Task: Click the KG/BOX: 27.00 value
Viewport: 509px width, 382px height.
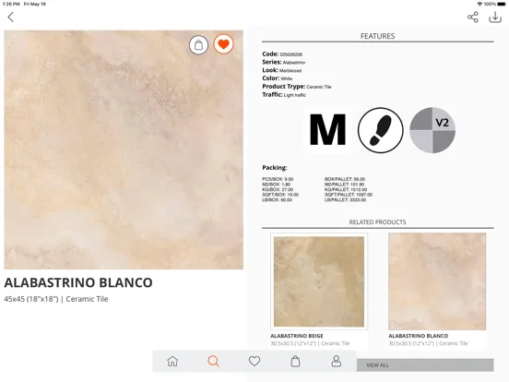Action: coord(278,189)
